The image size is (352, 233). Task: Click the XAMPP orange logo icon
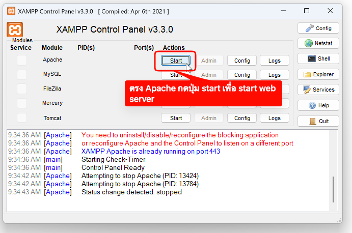pos(14,30)
